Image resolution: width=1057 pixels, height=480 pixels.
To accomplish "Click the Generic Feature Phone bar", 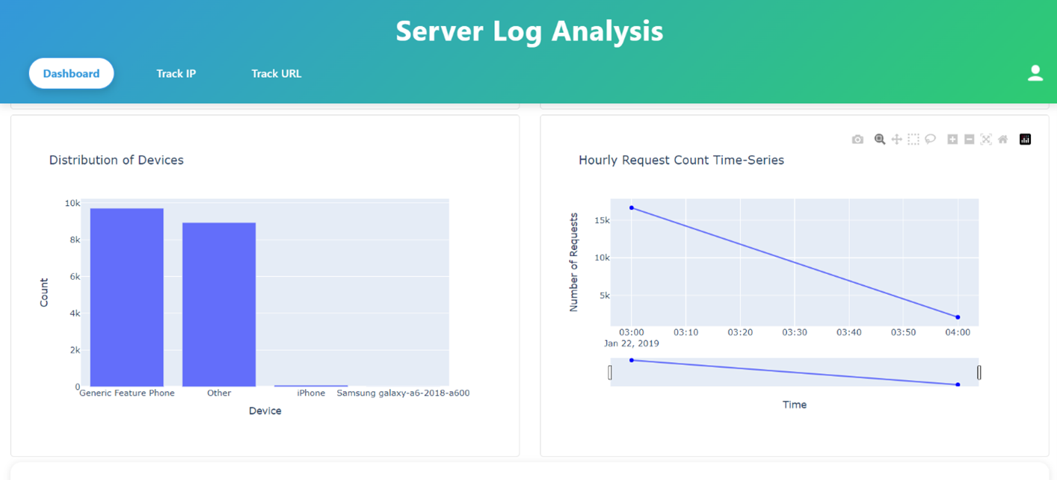I will click(126, 297).
